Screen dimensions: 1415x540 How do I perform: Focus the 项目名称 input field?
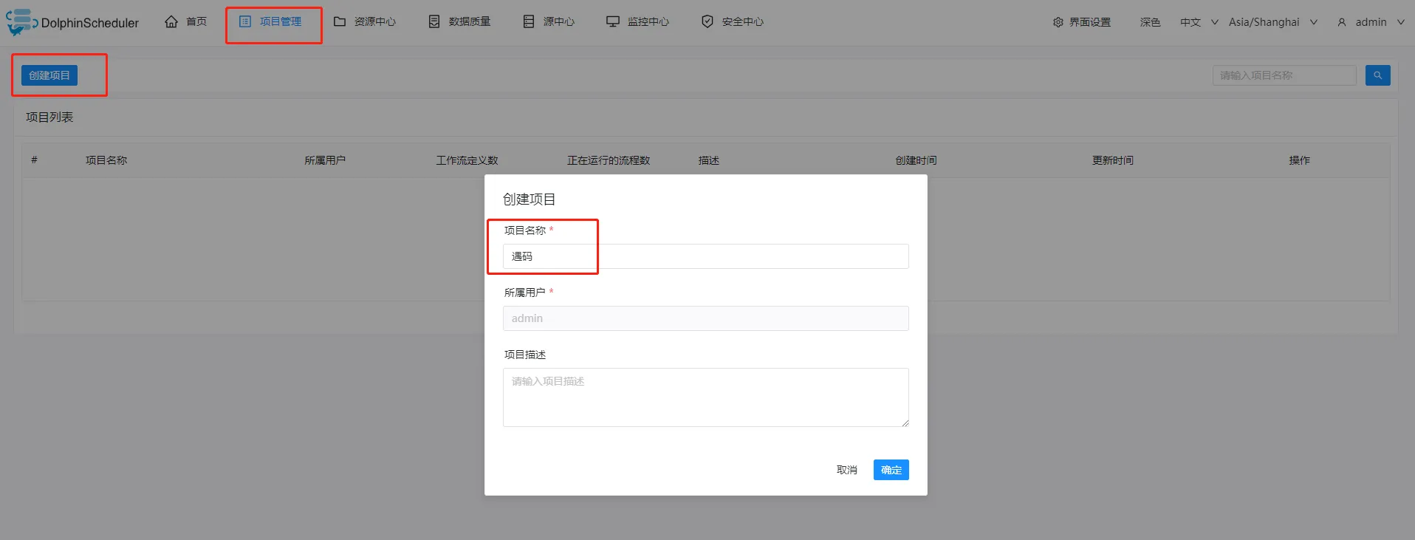pos(706,256)
